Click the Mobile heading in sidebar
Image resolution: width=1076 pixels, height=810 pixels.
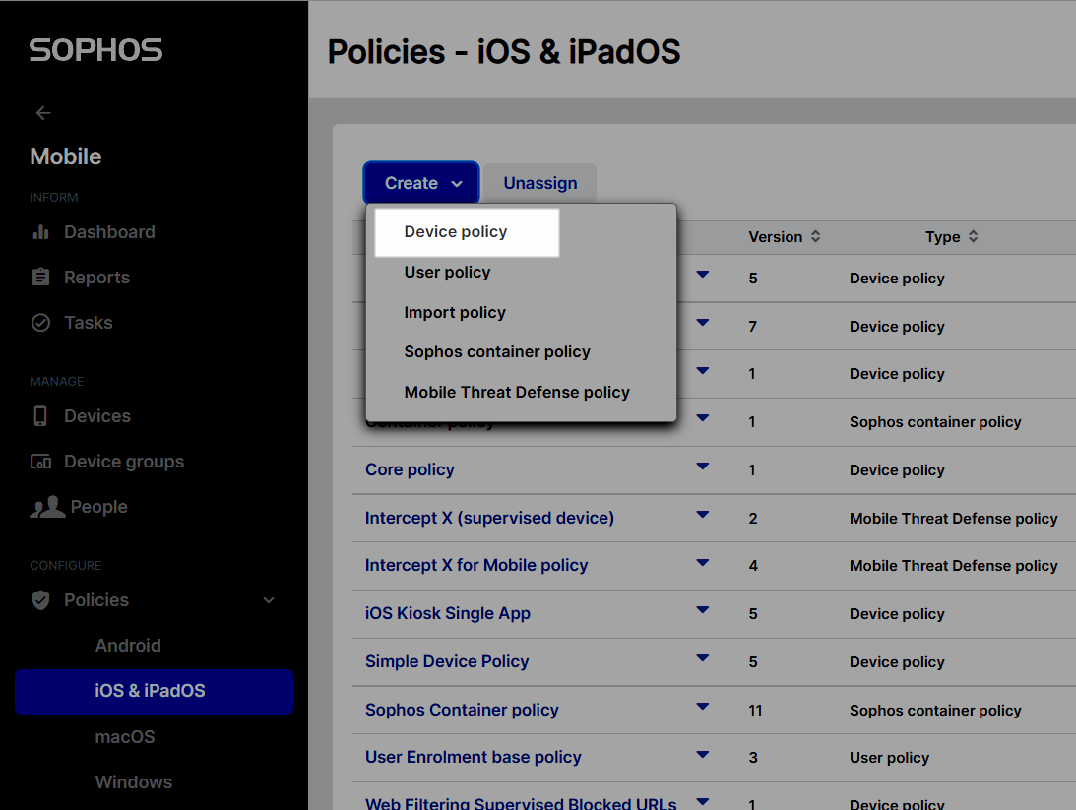tap(66, 156)
